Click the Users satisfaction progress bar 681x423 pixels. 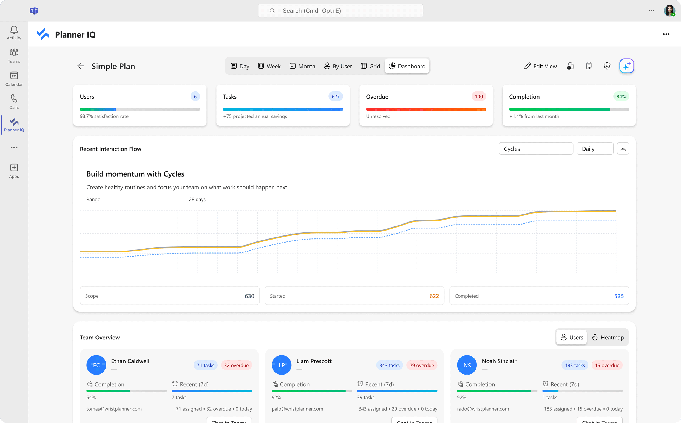point(140,110)
